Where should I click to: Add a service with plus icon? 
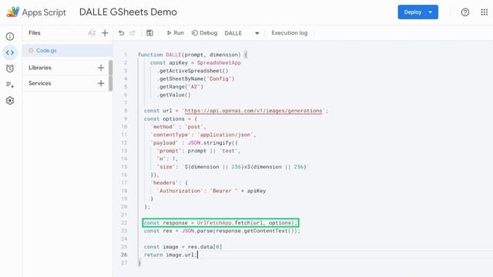101,83
